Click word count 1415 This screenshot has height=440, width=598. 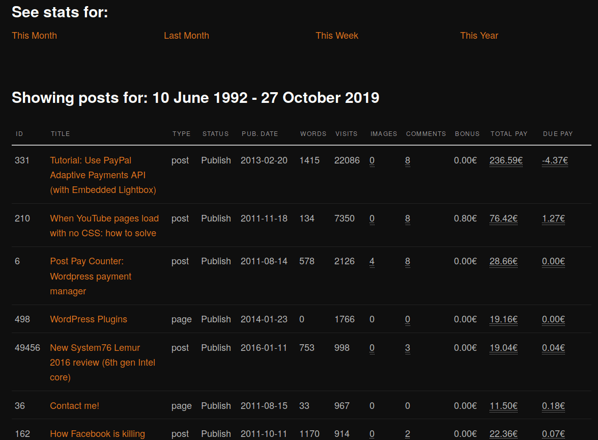tap(309, 160)
